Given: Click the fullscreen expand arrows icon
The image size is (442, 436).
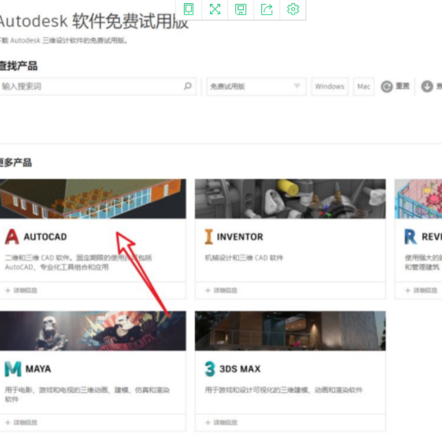Looking at the screenshot, I should (215, 9).
